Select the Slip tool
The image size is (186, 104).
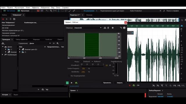pos(55,11)
